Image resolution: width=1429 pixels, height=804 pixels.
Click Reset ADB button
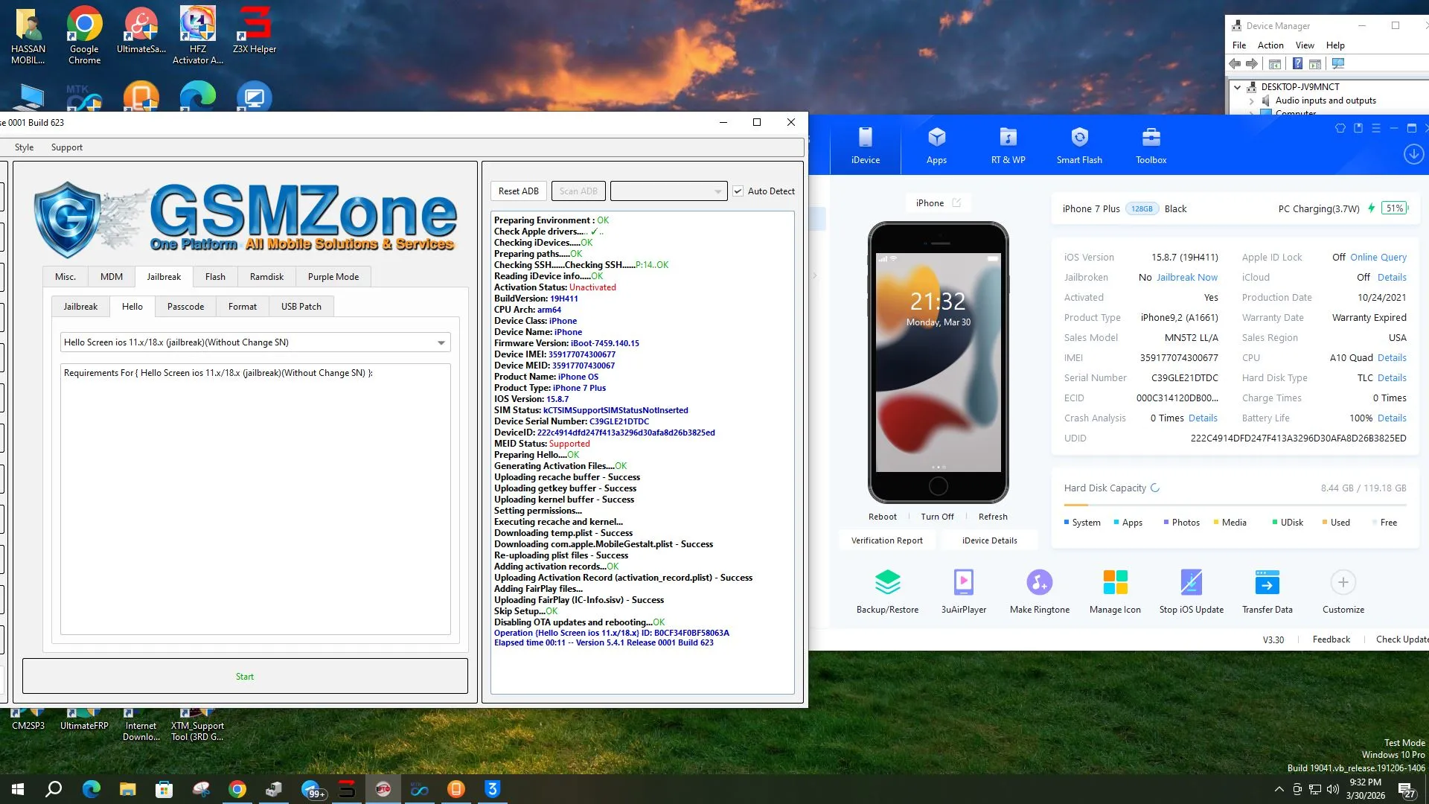tap(519, 191)
